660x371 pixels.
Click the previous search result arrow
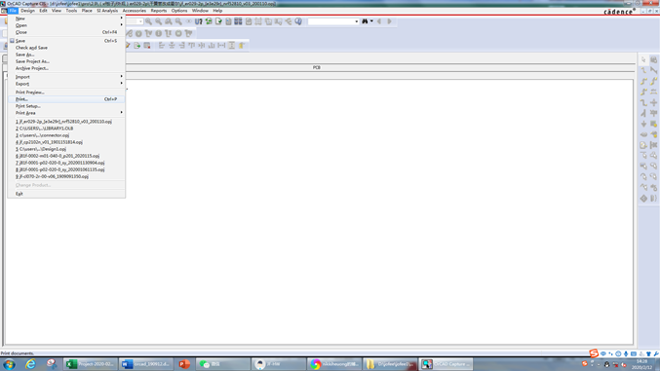(379, 21)
